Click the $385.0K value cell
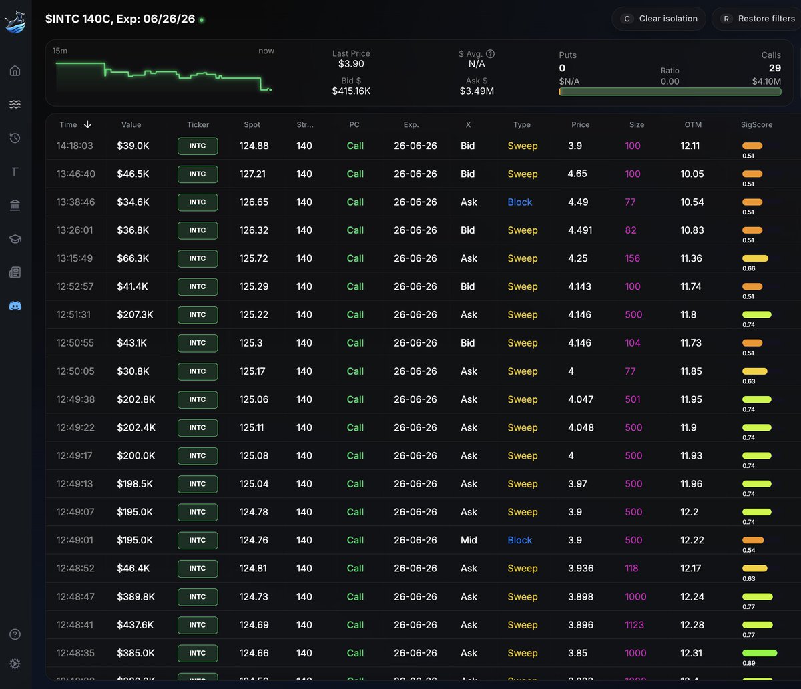 tap(136, 653)
